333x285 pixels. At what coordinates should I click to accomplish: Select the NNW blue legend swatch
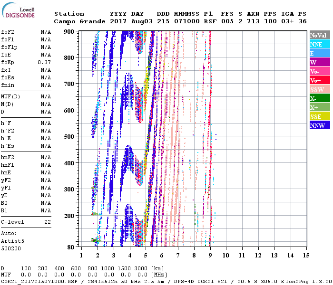click(x=320, y=125)
